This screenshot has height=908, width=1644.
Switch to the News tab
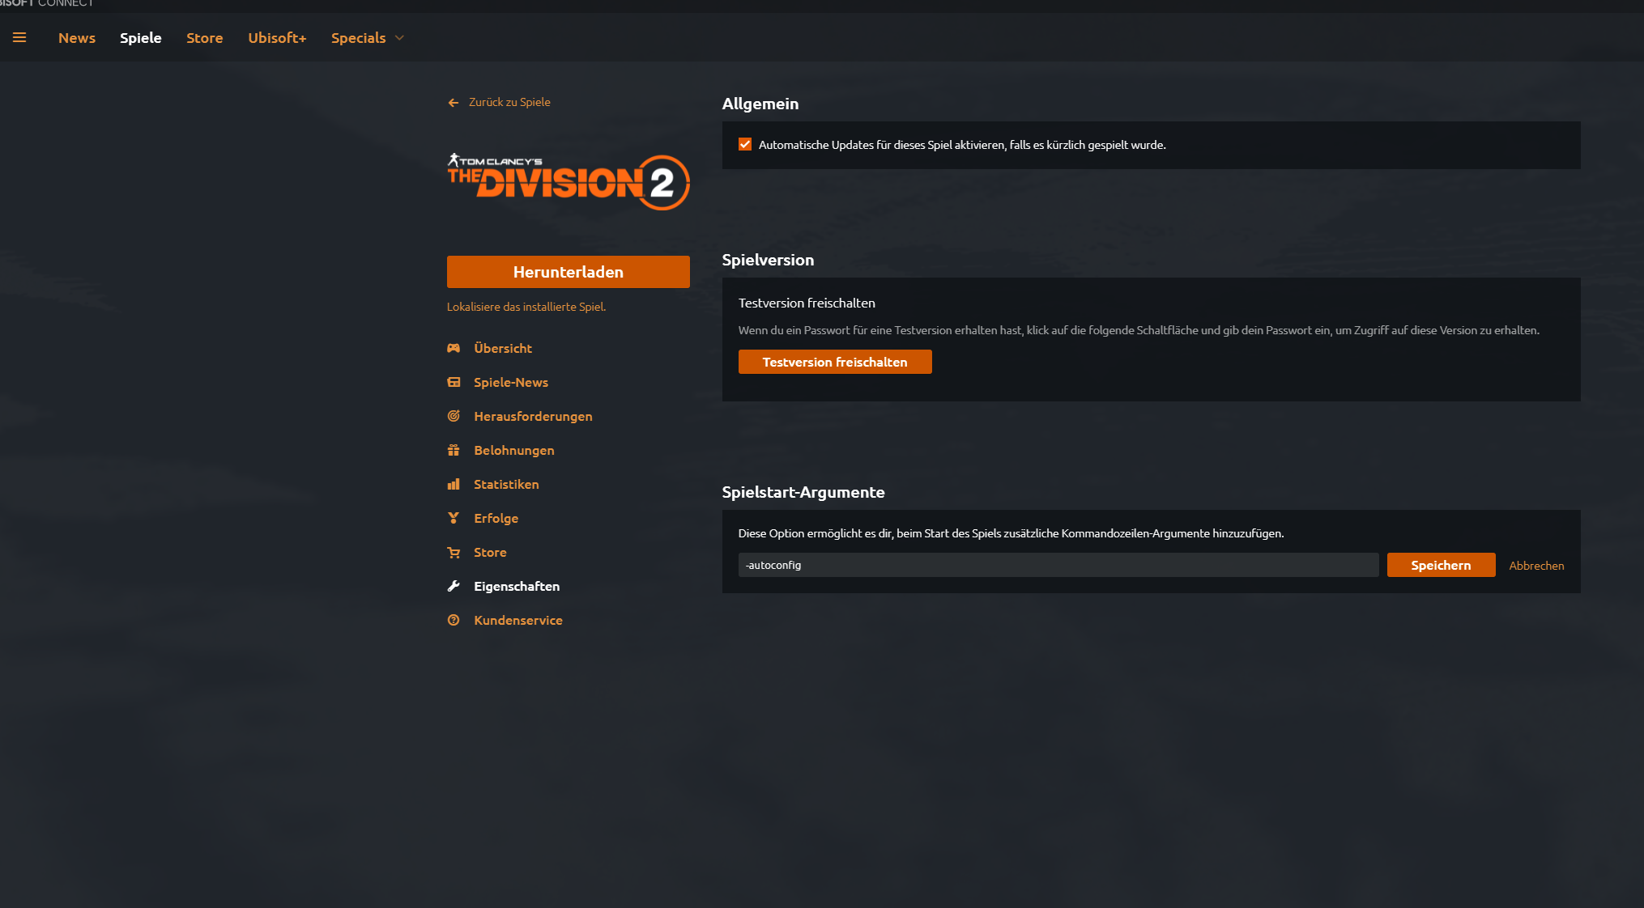[x=77, y=38]
